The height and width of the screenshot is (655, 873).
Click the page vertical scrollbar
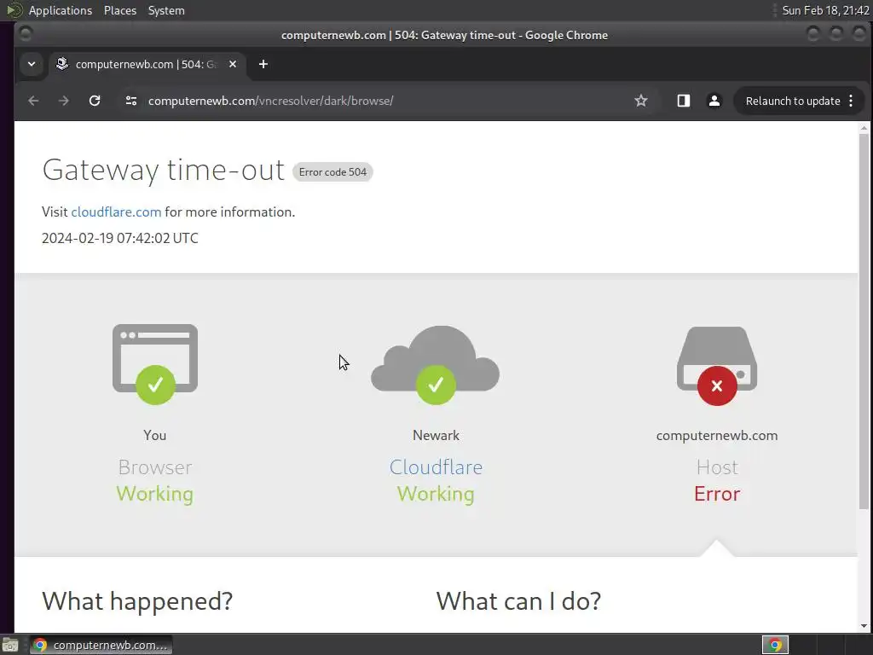864,321
